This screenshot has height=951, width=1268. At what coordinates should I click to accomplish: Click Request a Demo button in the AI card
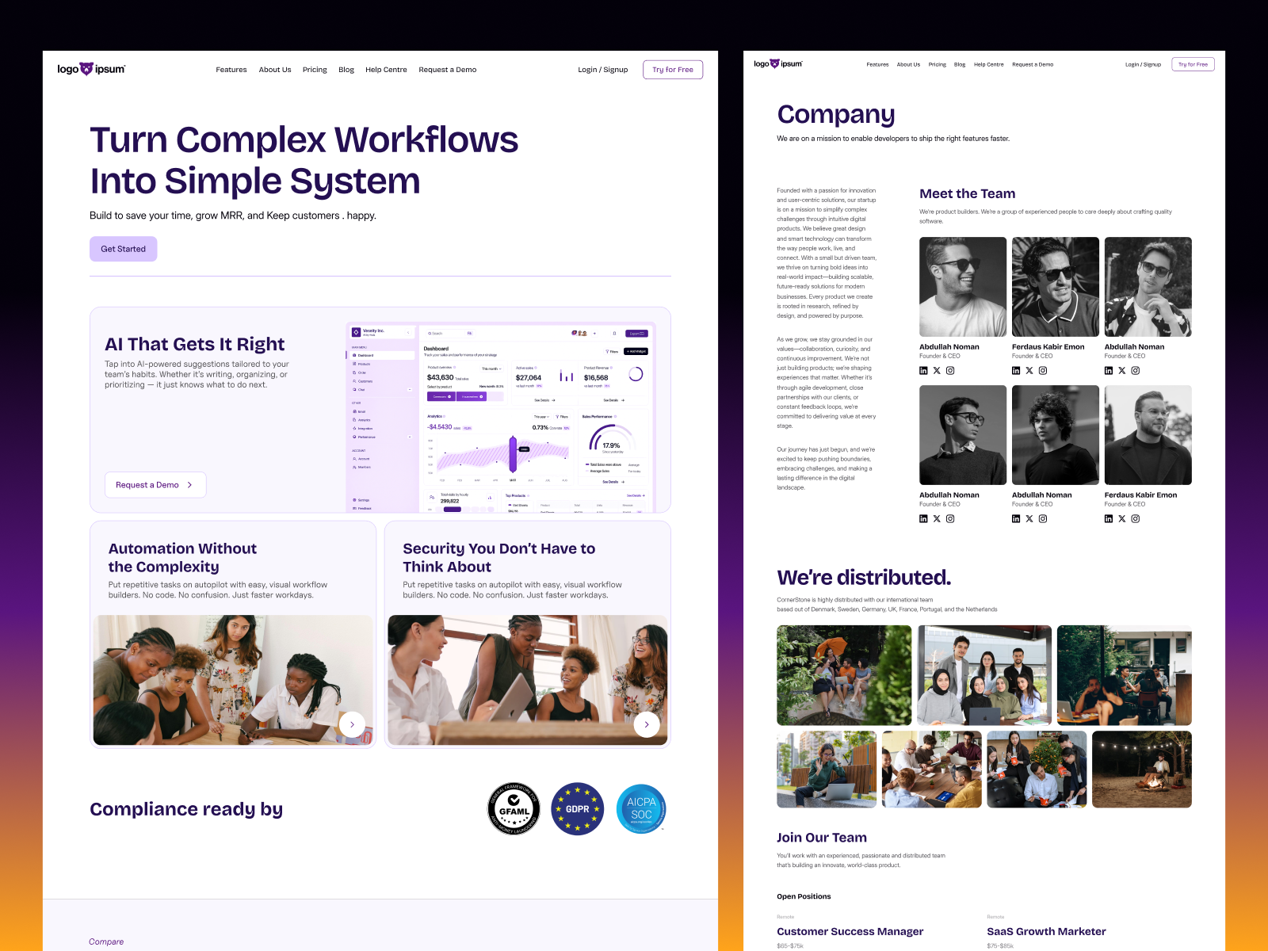(x=155, y=485)
